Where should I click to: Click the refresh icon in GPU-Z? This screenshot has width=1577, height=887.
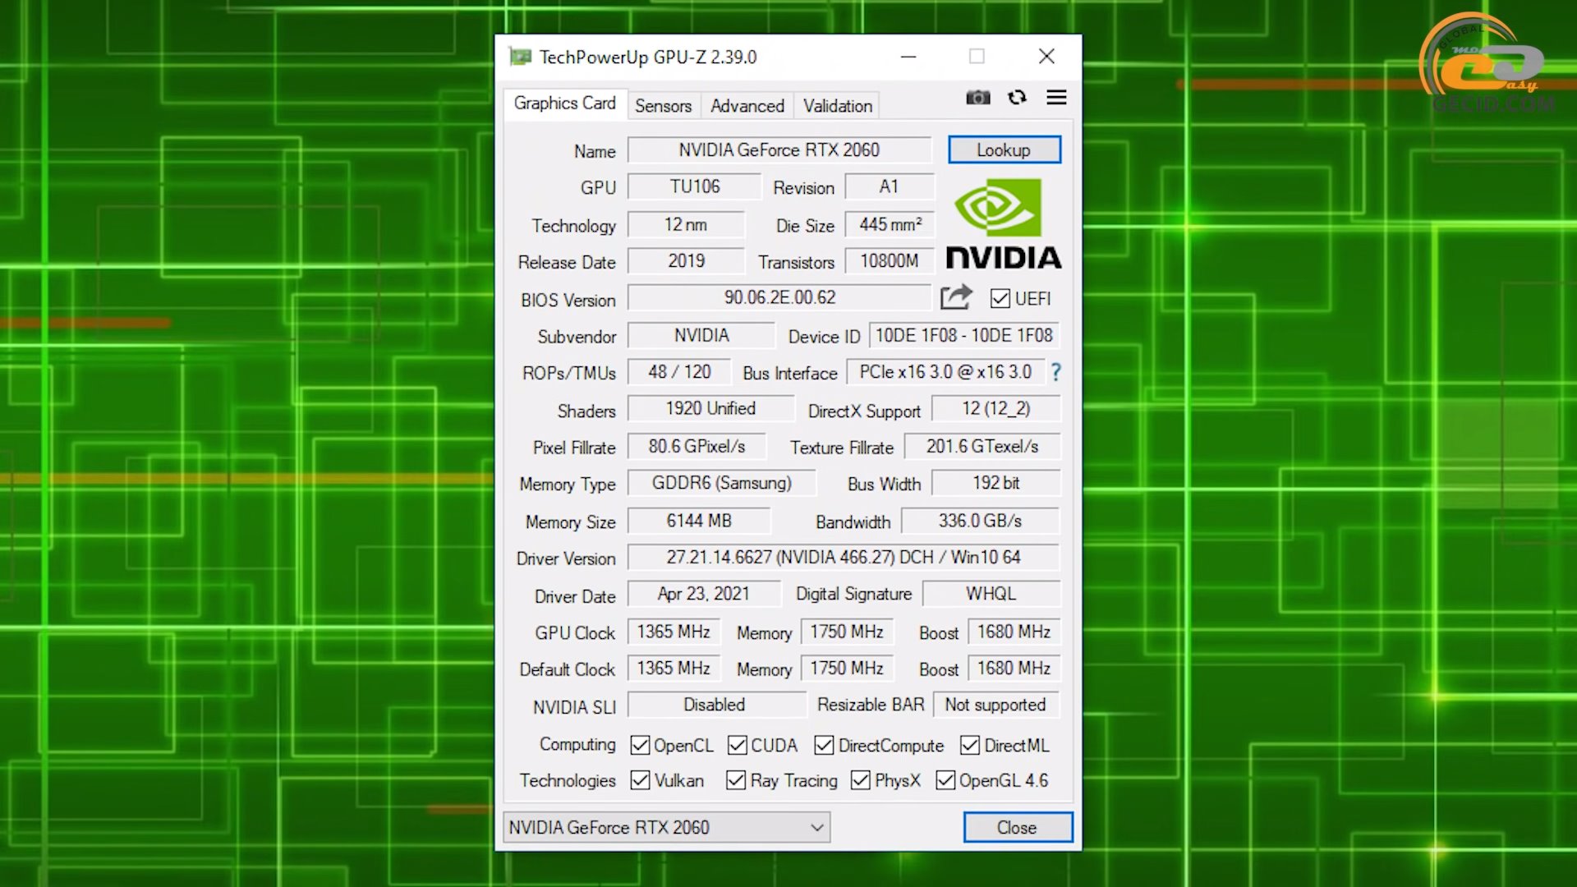1017,98
